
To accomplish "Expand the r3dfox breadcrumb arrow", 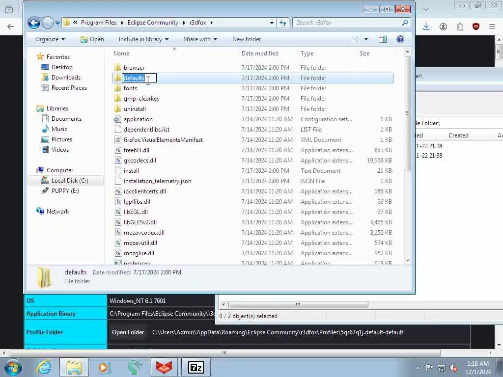I will click(212, 23).
